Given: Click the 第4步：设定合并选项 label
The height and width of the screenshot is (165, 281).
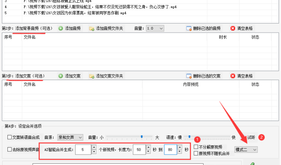Looking at the screenshot, I should 23,126.
